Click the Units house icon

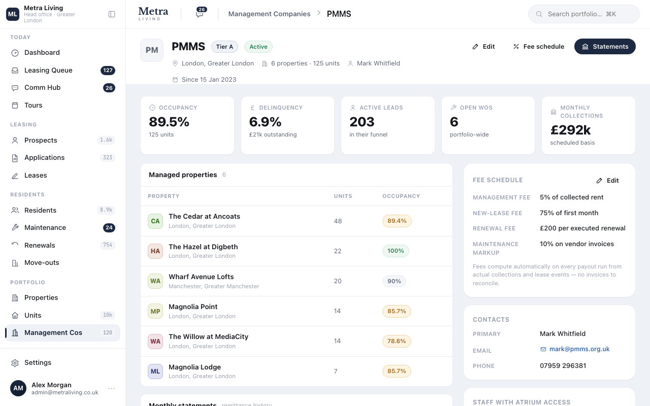pos(15,316)
